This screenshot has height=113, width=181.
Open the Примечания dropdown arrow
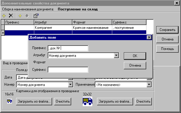[x=149, y=85]
